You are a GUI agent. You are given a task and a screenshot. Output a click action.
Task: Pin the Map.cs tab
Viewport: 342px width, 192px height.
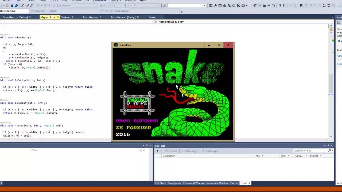click(x=54, y=17)
